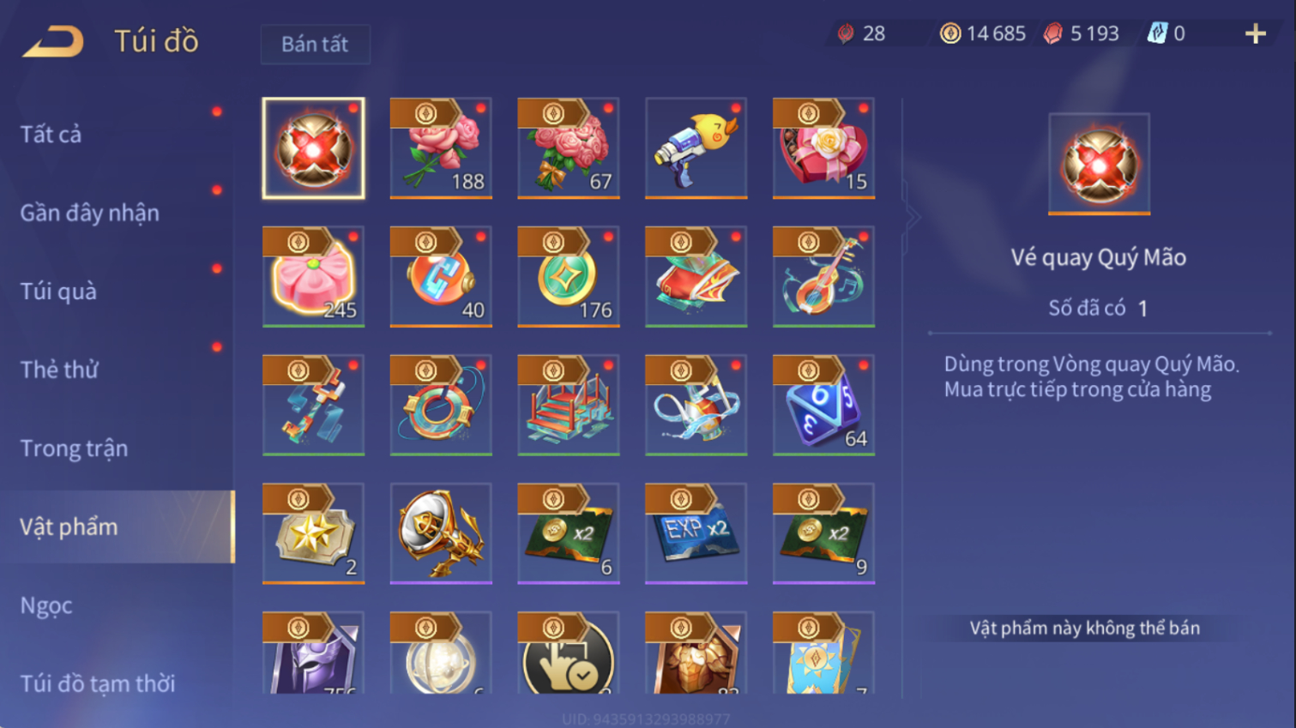1296x728 pixels.
Task: Pick the blue dice item with count 64
Action: [823, 405]
